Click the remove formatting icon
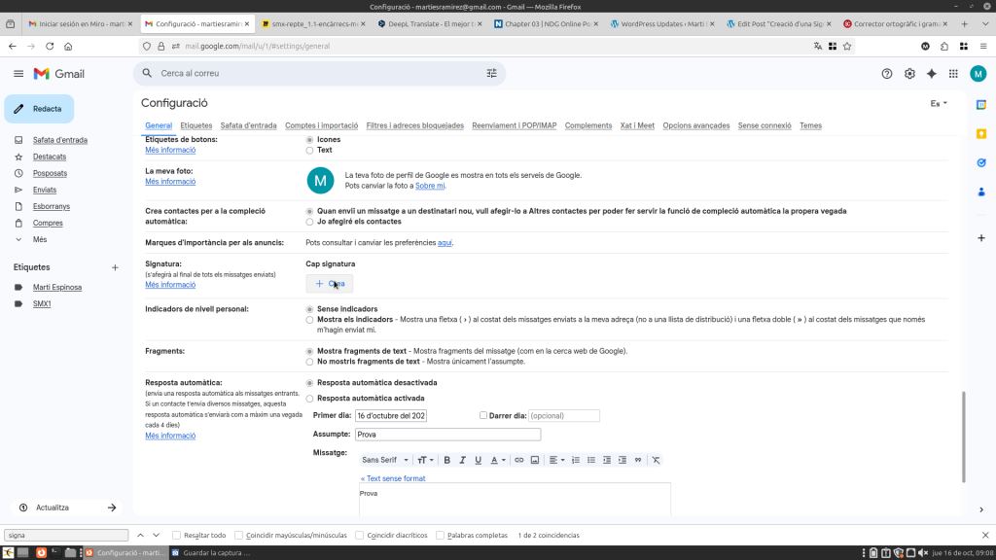 [x=656, y=460]
